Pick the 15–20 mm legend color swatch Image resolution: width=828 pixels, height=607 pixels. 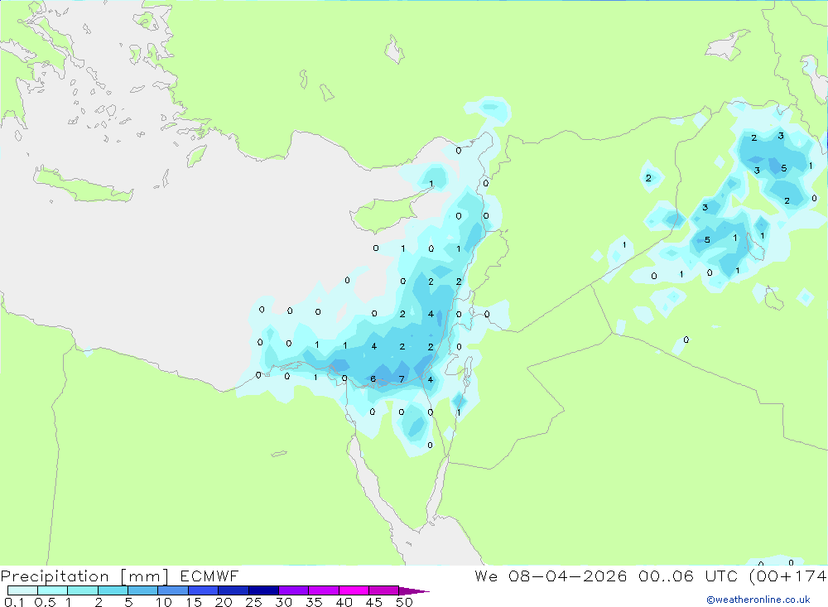(x=204, y=590)
